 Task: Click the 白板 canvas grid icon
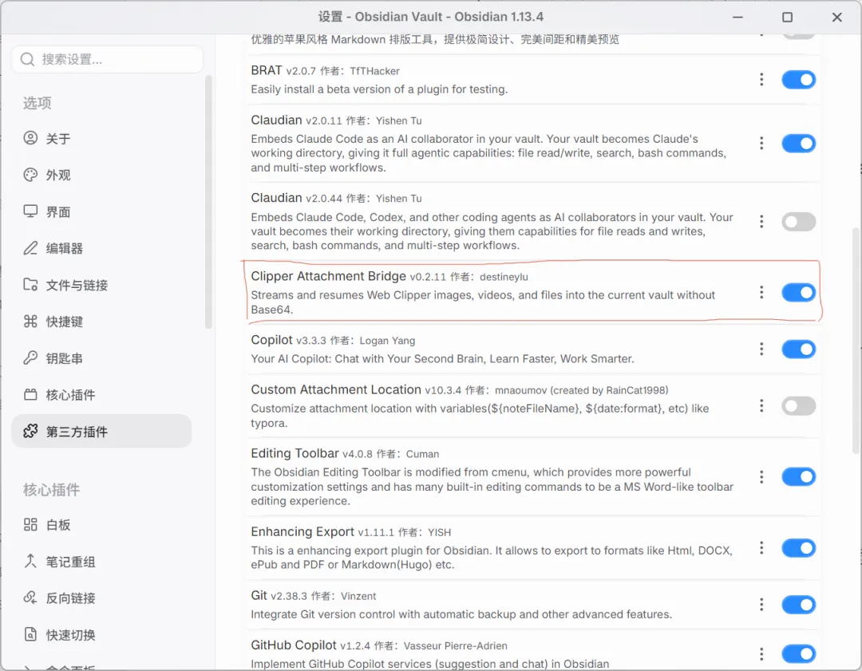pos(30,524)
